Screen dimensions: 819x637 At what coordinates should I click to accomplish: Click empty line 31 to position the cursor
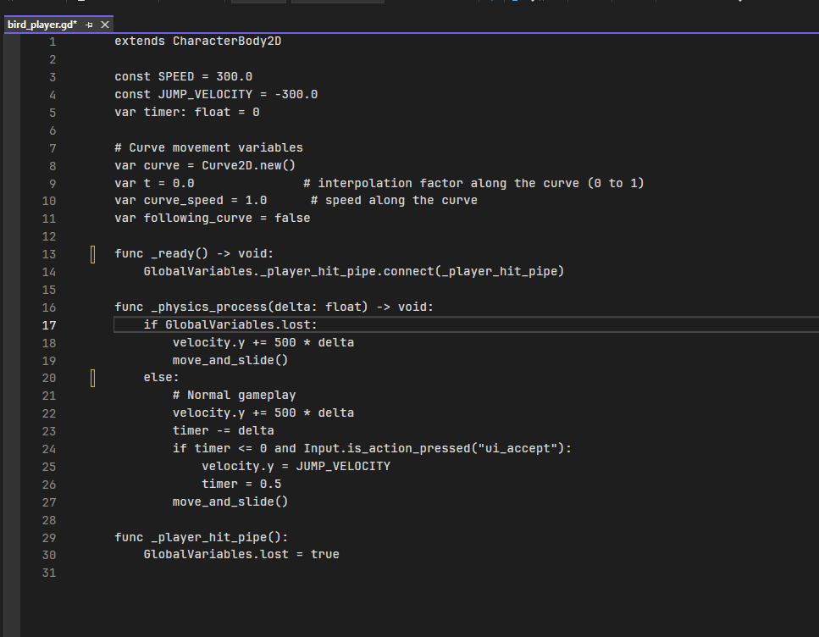coord(169,572)
